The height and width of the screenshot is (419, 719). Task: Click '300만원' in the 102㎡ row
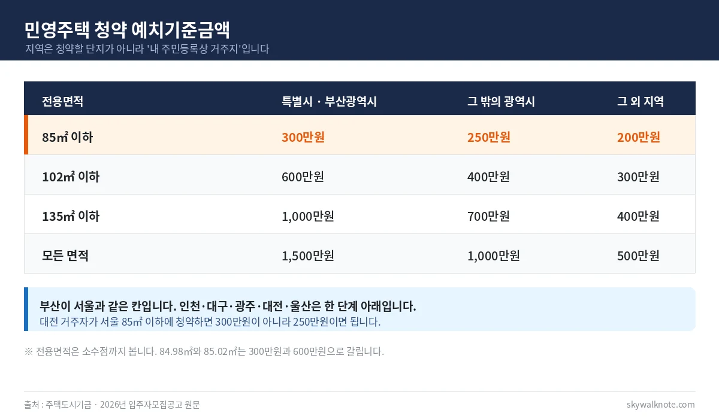point(638,177)
